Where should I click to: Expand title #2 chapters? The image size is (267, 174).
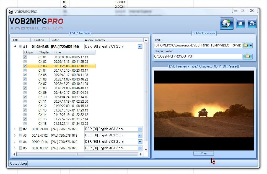[15, 129]
